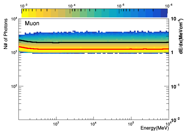Screen dimensions: 184x132
Task: Select the black curve in the plot
Action: (94, 42)
